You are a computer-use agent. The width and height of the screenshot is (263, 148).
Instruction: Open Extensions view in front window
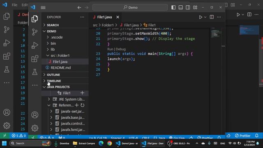[x=35, y=59]
